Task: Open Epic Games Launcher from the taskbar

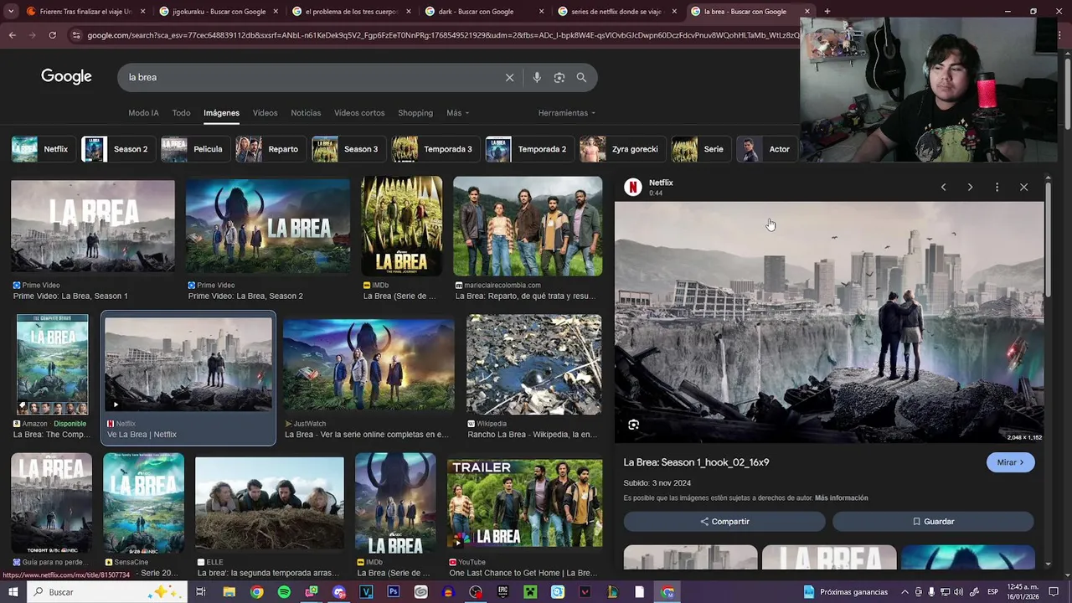Action: point(503,592)
